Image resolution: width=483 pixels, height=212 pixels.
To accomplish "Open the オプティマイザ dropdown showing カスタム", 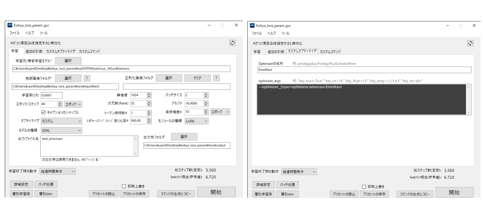I will (61, 121).
